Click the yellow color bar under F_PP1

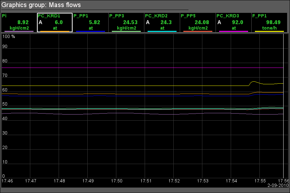coord(269,31)
